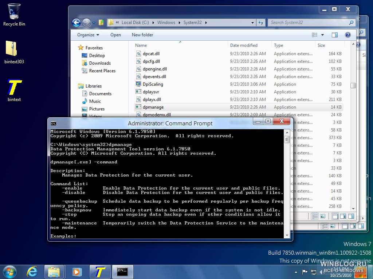Click the refresh icon beside address bar
Image resolution: width=373 pixels, height=279 pixels.
[261, 23]
